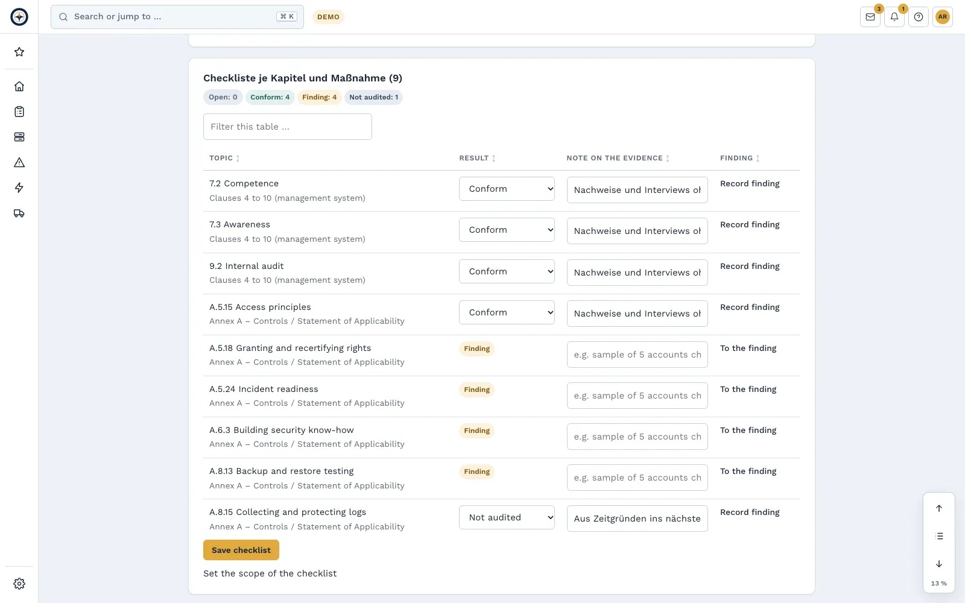Screen dimensions: 965x603
Task: Open the clipboard checklist sidebar icon
Action: (19, 112)
